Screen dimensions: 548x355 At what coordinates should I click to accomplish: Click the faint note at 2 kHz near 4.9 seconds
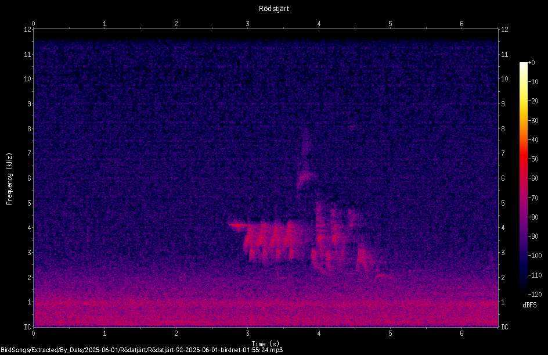point(381,275)
